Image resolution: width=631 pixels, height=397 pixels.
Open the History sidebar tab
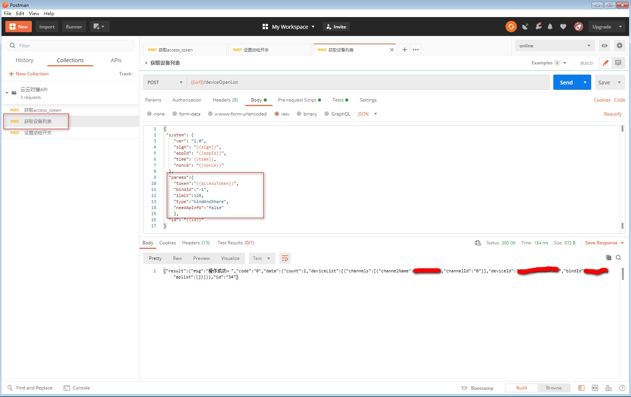point(25,60)
